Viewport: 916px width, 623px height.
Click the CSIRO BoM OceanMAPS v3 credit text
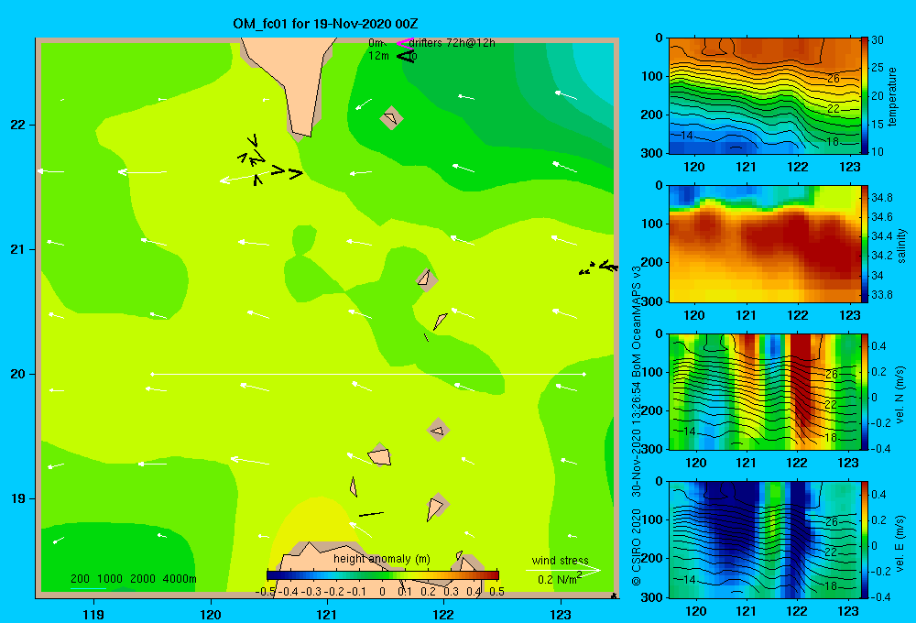637,425
